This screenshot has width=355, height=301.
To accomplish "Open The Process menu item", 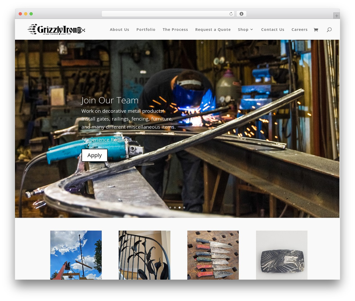I will [x=175, y=29].
